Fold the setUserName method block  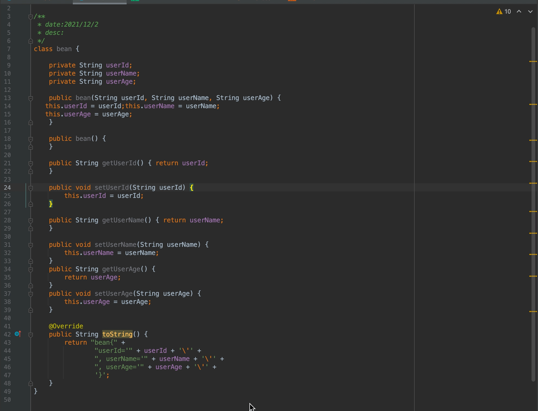(x=31, y=245)
